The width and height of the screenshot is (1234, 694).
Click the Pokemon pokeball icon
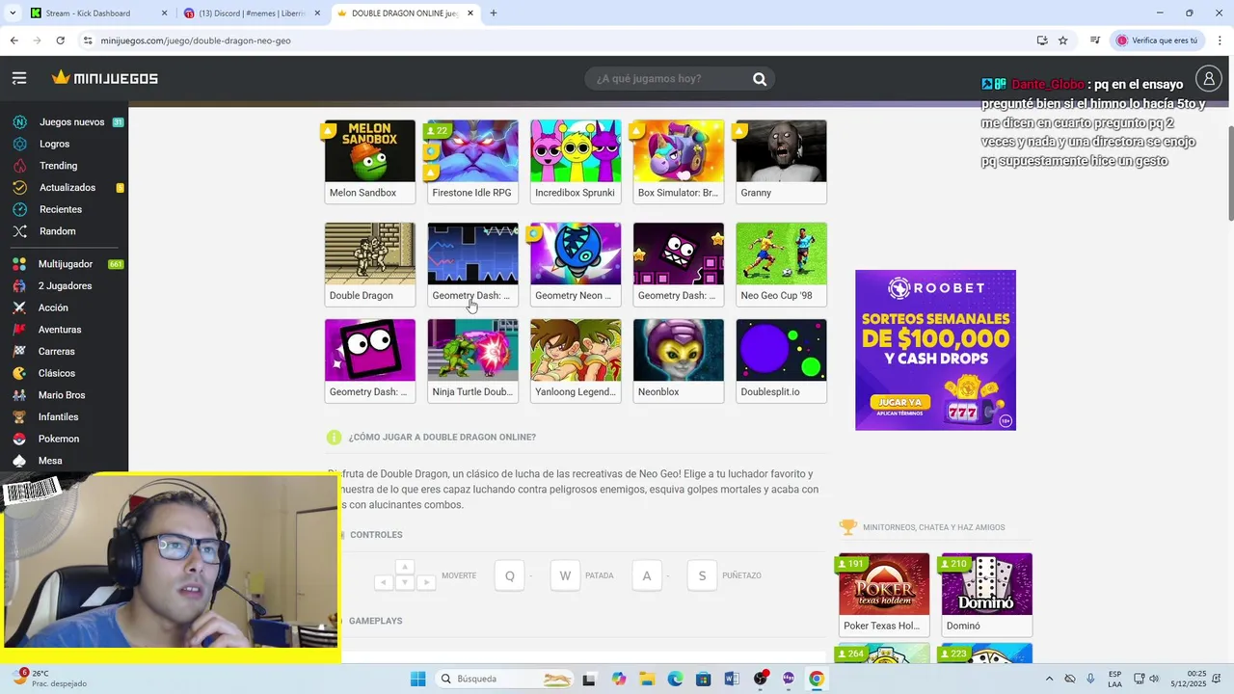(19, 439)
